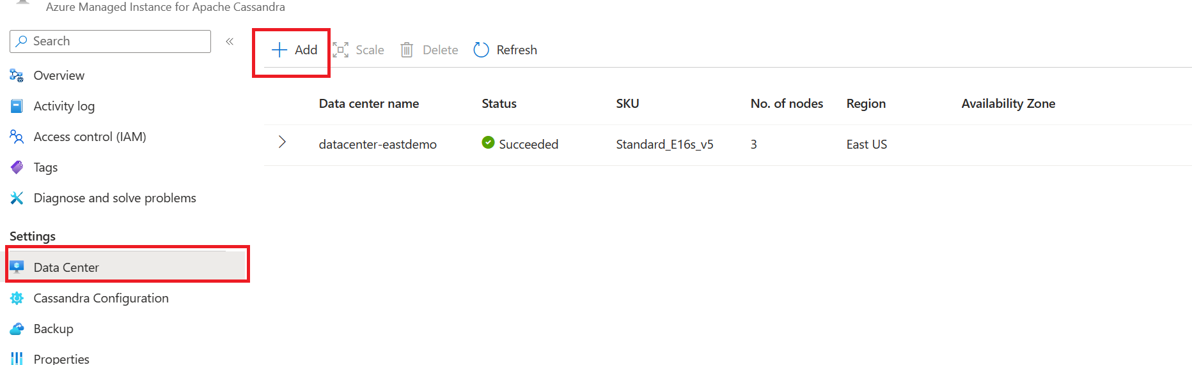Click the Activity log icon
The image size is (1192, 365).
coord(17,106)
